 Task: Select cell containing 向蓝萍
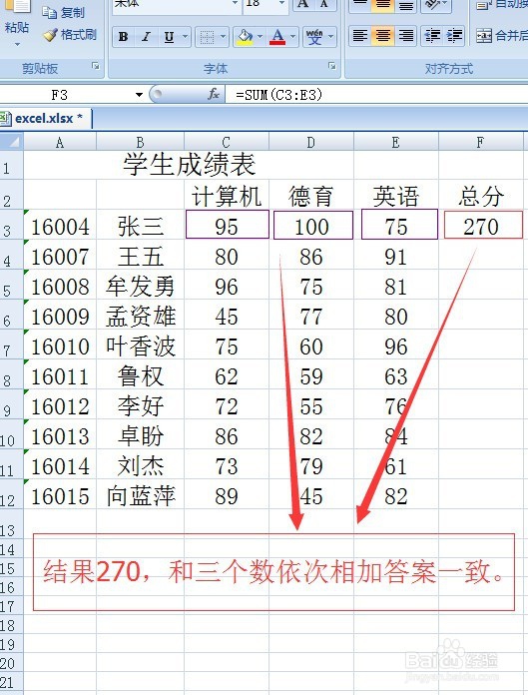click(x=140, y=495)
